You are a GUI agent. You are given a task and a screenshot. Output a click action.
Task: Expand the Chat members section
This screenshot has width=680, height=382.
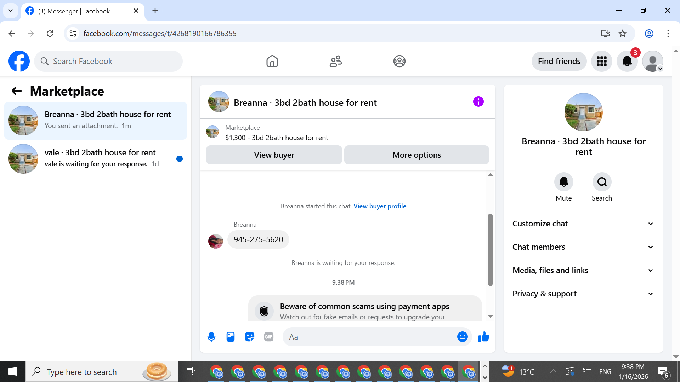583,247
